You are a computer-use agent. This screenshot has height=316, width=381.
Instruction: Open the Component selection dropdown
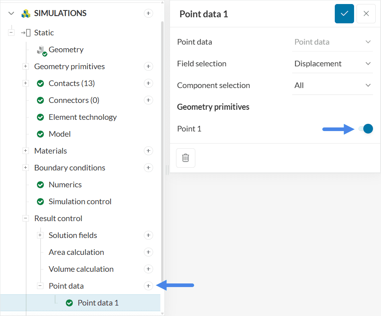332,85
